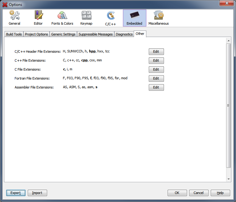Open the Editor options category
Viewport: 236px width, 202px height.
point(38,18)
